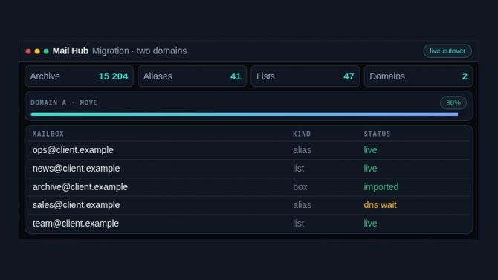Screen dimensions: 498x280
Task: Click the 98% progress badge
Action: tap(453, 102)
